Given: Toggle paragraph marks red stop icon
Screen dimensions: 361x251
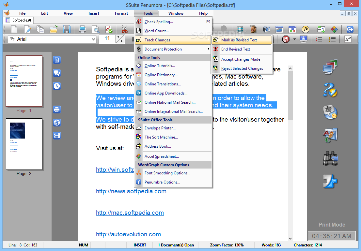Looking at the screenshot, I should (286, 39).
